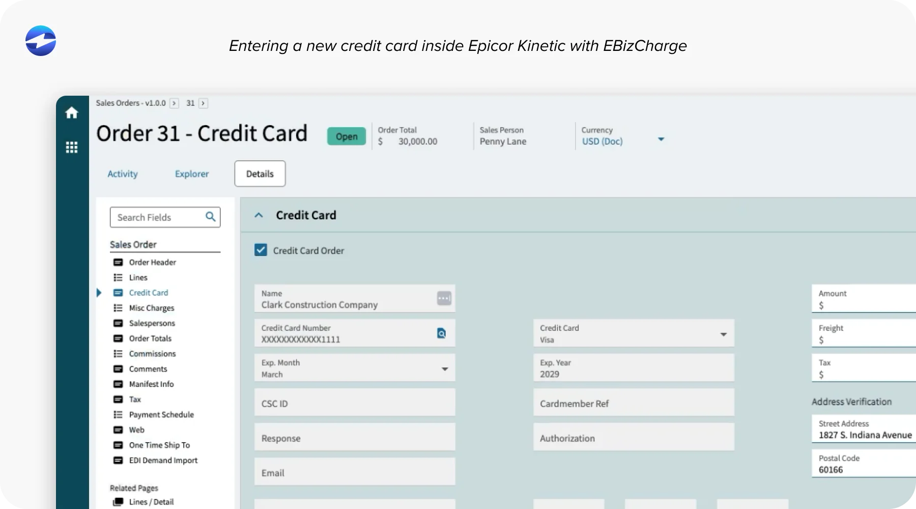Viewport: 916px width, 509px height.
Task: Click the Postal Code field 60166
Action: click(864, 464)
